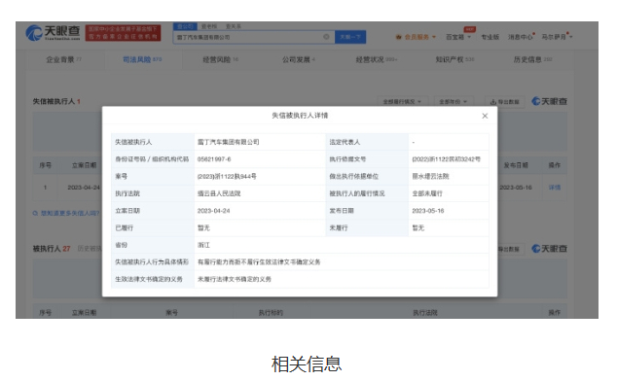Click the 导出数据 export download icon
This screenshot has height=381, width=617.
point(493,102)
